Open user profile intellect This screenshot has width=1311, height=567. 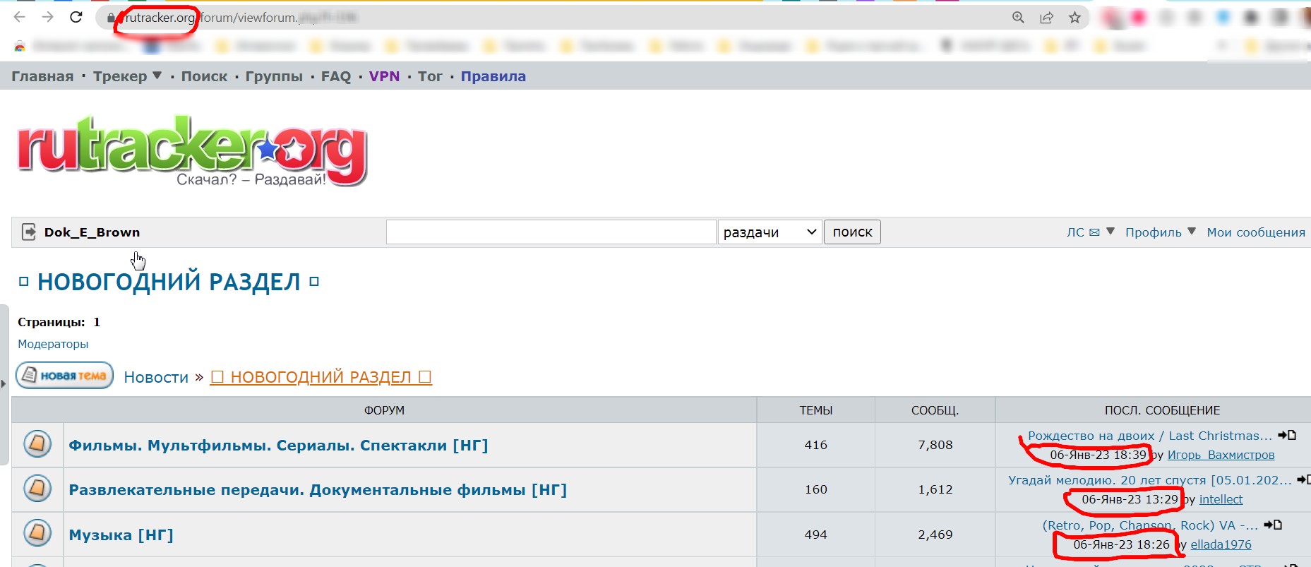click(x=1221, y=499)
